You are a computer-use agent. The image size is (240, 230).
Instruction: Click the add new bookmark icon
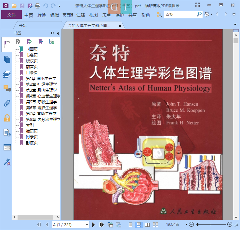point(29,42)
